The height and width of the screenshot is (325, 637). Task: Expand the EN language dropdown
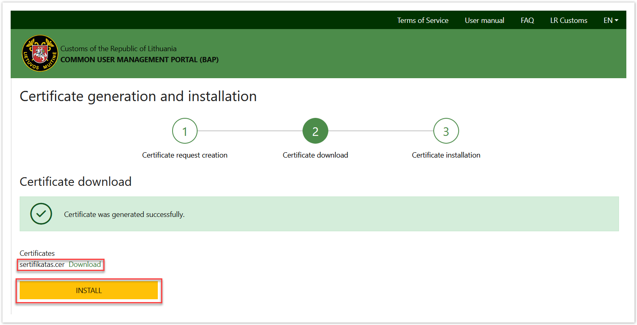pos(611,20)
